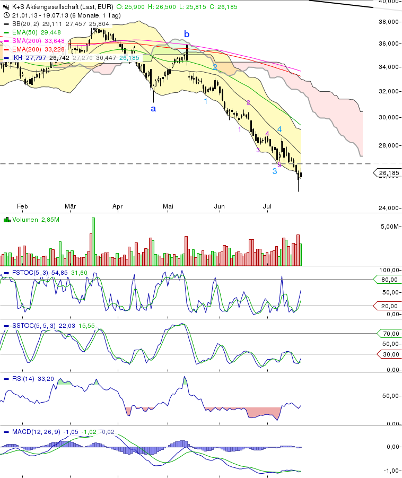Click the blue MACD legend marker
This screenshot has height=478, width=402.
pyautogui.click(x=6, y=432)
